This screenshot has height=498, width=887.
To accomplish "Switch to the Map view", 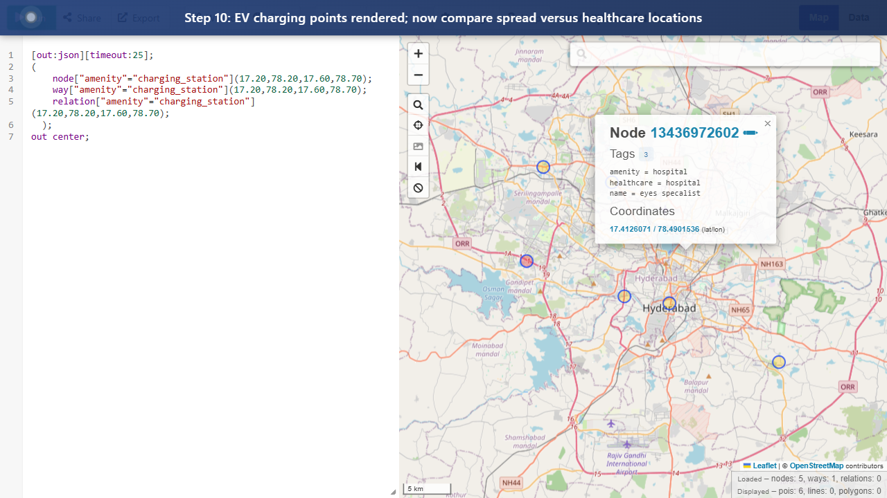I will 818,17.
